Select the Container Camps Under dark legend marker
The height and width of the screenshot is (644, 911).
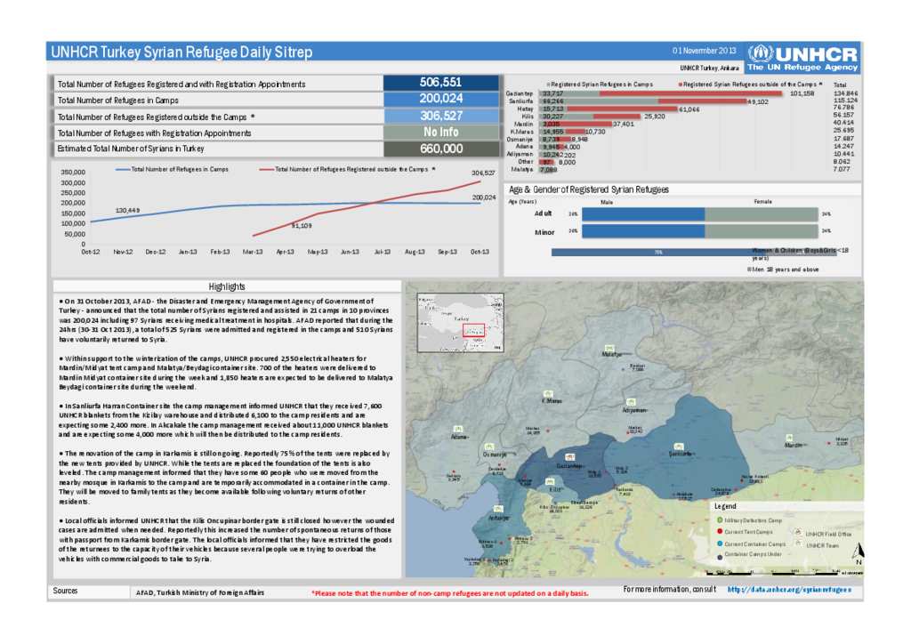720,558
